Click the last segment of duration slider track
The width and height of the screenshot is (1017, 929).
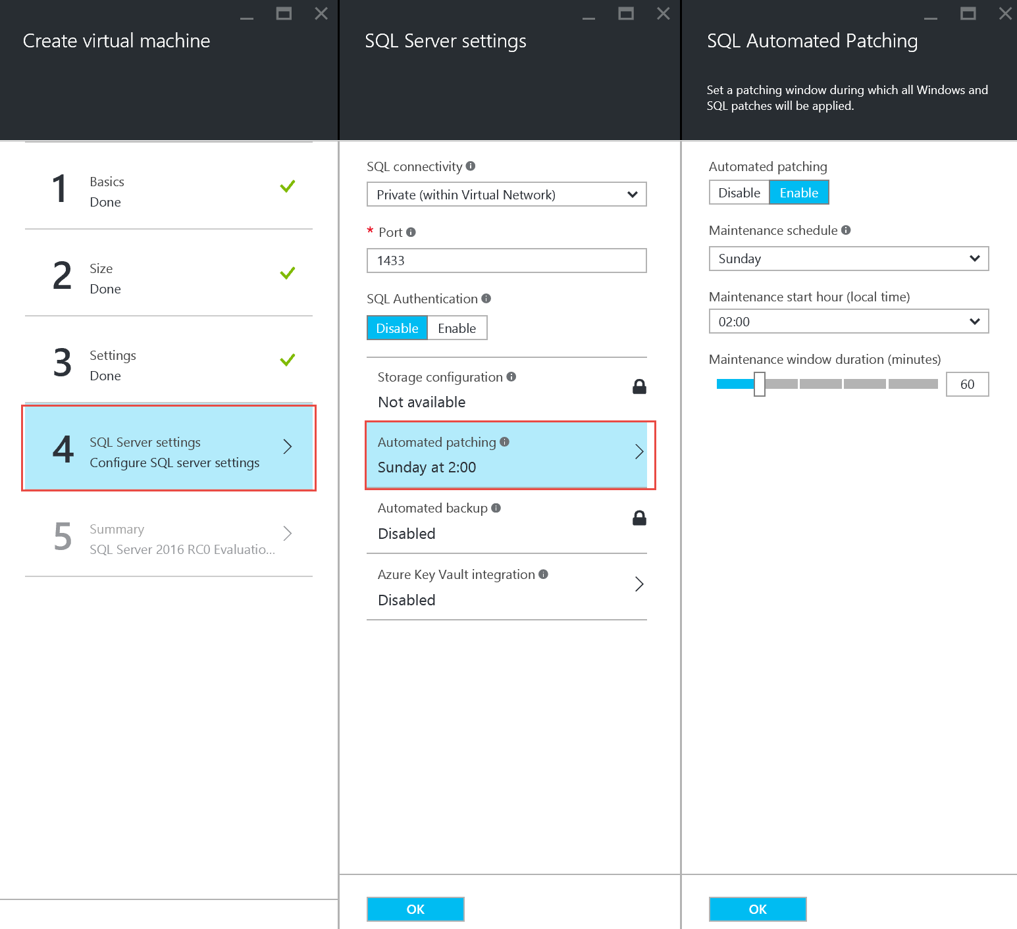(913, 384)
